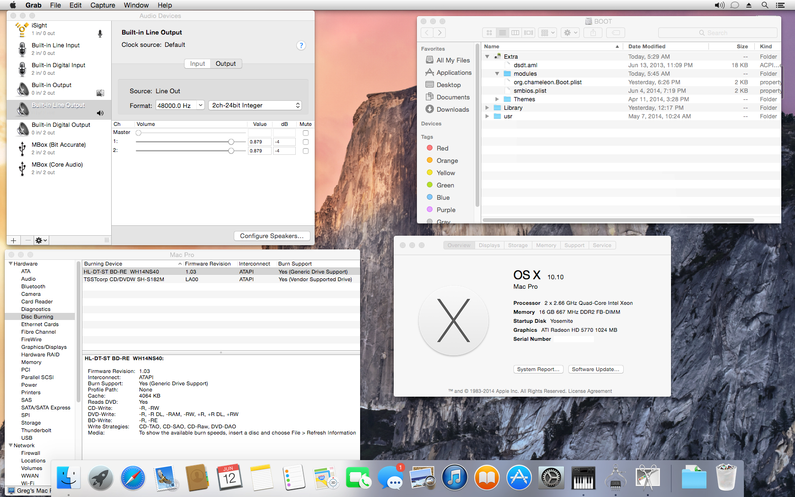
Task: Launch iTunes music note icon
Action: tap(455, 477)
